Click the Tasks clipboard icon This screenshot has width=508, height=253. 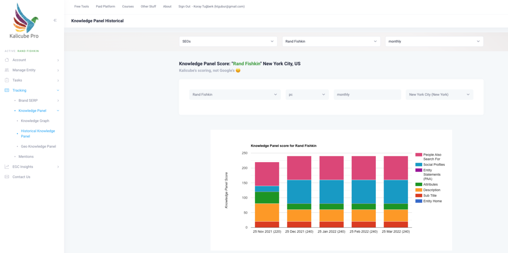pos(7,80)
